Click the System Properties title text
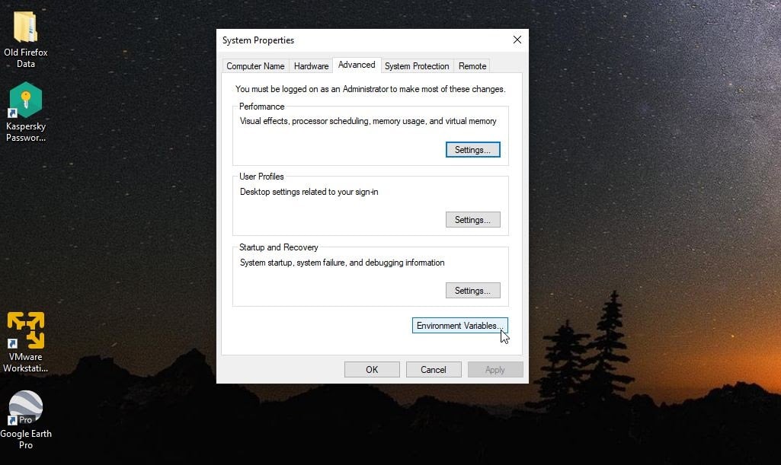781x465 pixels. [x=258, y=40]
